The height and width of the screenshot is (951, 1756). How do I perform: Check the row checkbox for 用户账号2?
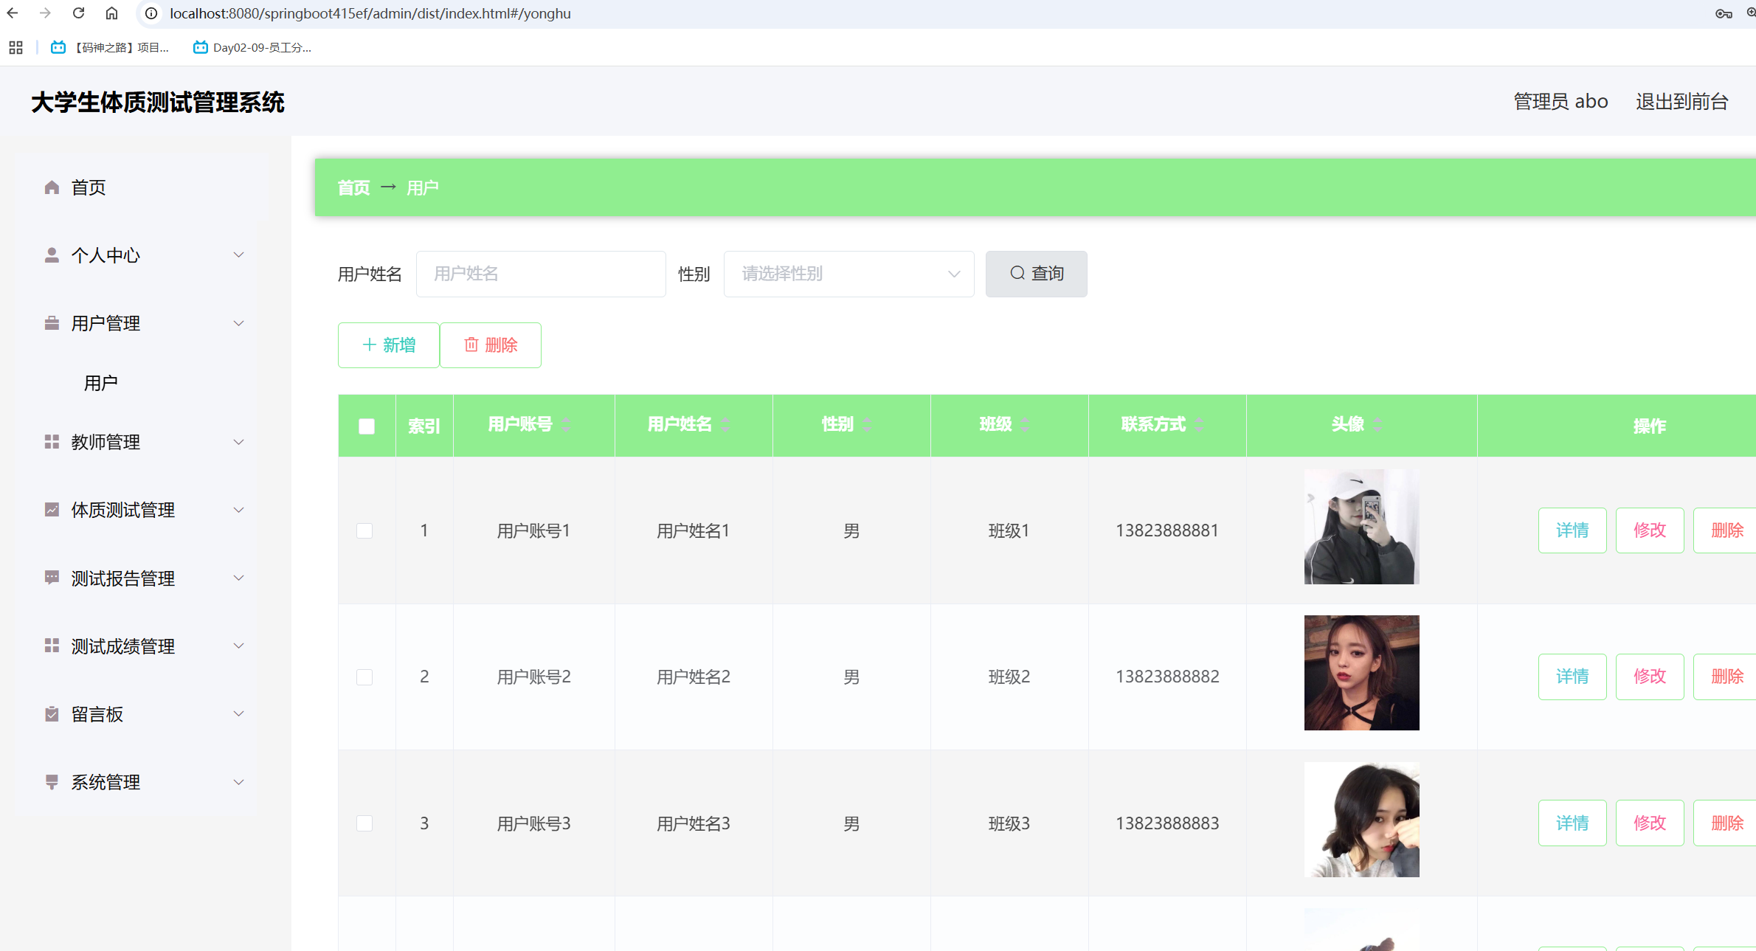coord(364,677)
